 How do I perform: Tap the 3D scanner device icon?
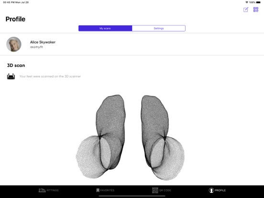click(x=11, y=77)
